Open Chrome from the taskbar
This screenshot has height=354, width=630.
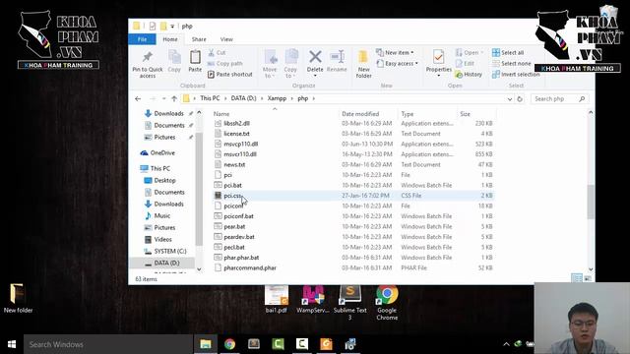[x=229, y=344]
